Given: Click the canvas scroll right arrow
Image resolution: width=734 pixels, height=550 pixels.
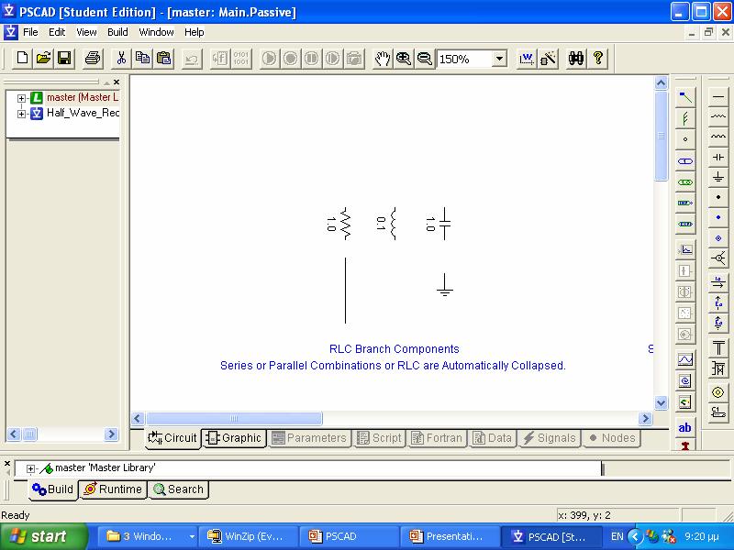Looking at the screenshot, I should click(645, 418).
